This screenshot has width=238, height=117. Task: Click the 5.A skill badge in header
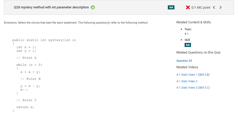pos(171,7)
